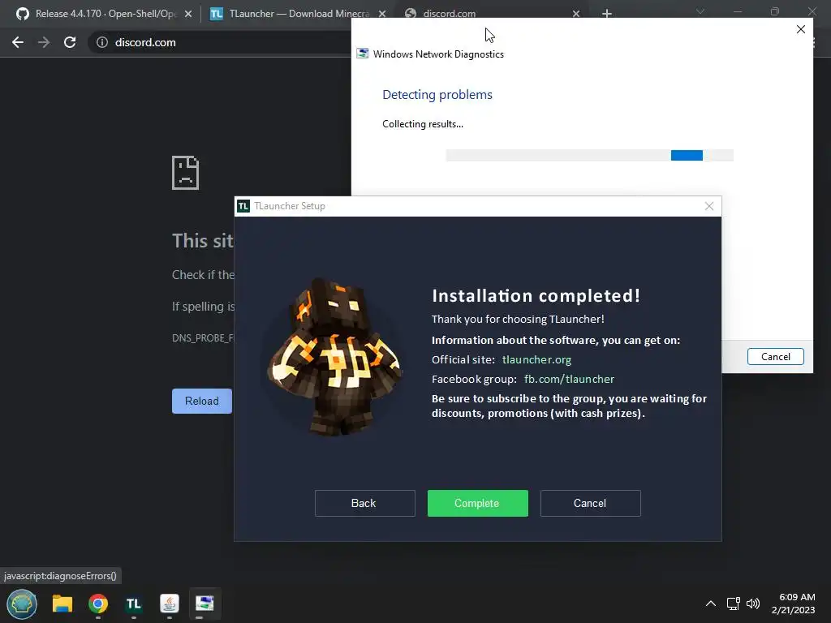This screenshot has height=623, width=831.
Task: Go forward in Chrome
Action: click(x=44, y=42)
